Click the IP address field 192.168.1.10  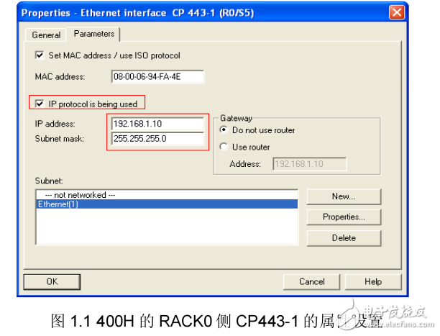(x=157, y=123)
